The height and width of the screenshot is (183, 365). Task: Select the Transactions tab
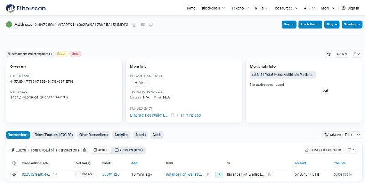tap(18, 135)
